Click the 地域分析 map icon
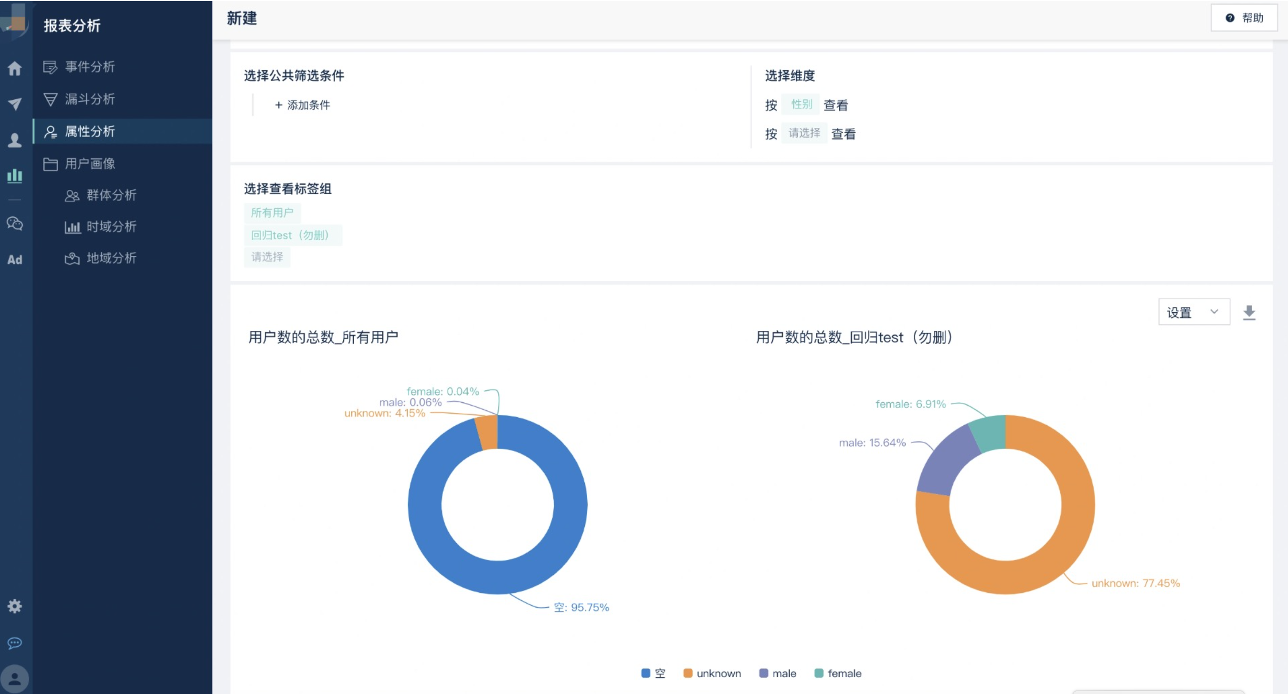The height and width of the screenshot is (694, 1288). coord(72,259)
